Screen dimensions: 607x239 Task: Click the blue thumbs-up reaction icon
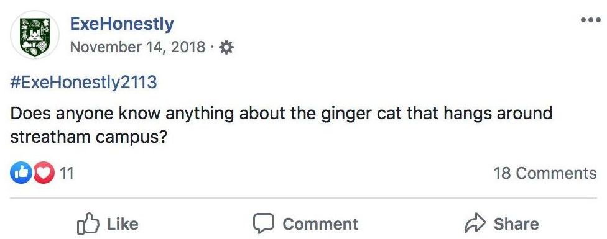(21, 173)
